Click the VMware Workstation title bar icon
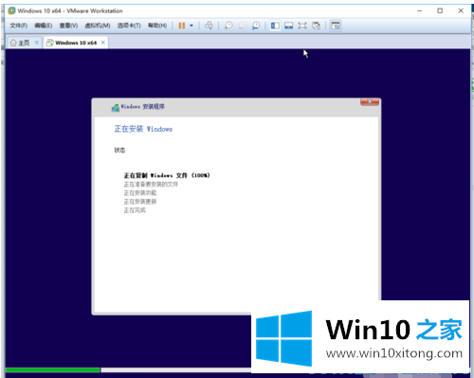474x378 pixels. 11,10
